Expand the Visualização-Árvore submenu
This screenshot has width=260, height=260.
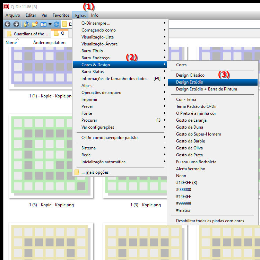(x=120, y=44)
